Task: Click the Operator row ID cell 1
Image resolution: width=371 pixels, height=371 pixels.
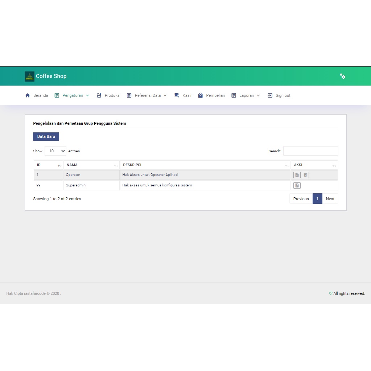Action: pos(48,175)
